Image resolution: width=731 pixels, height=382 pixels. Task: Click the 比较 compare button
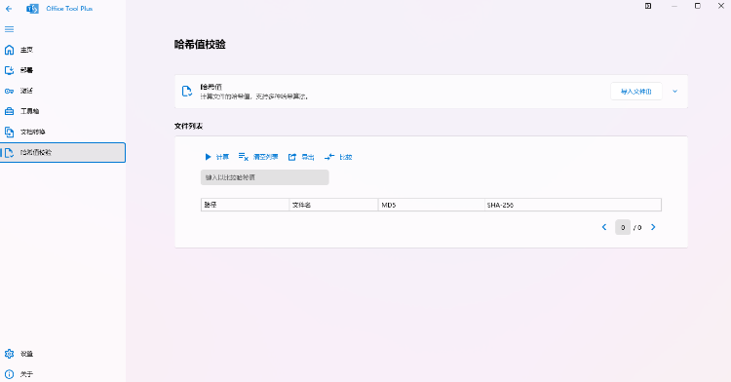pyautogui.click(x=338, y=157)
